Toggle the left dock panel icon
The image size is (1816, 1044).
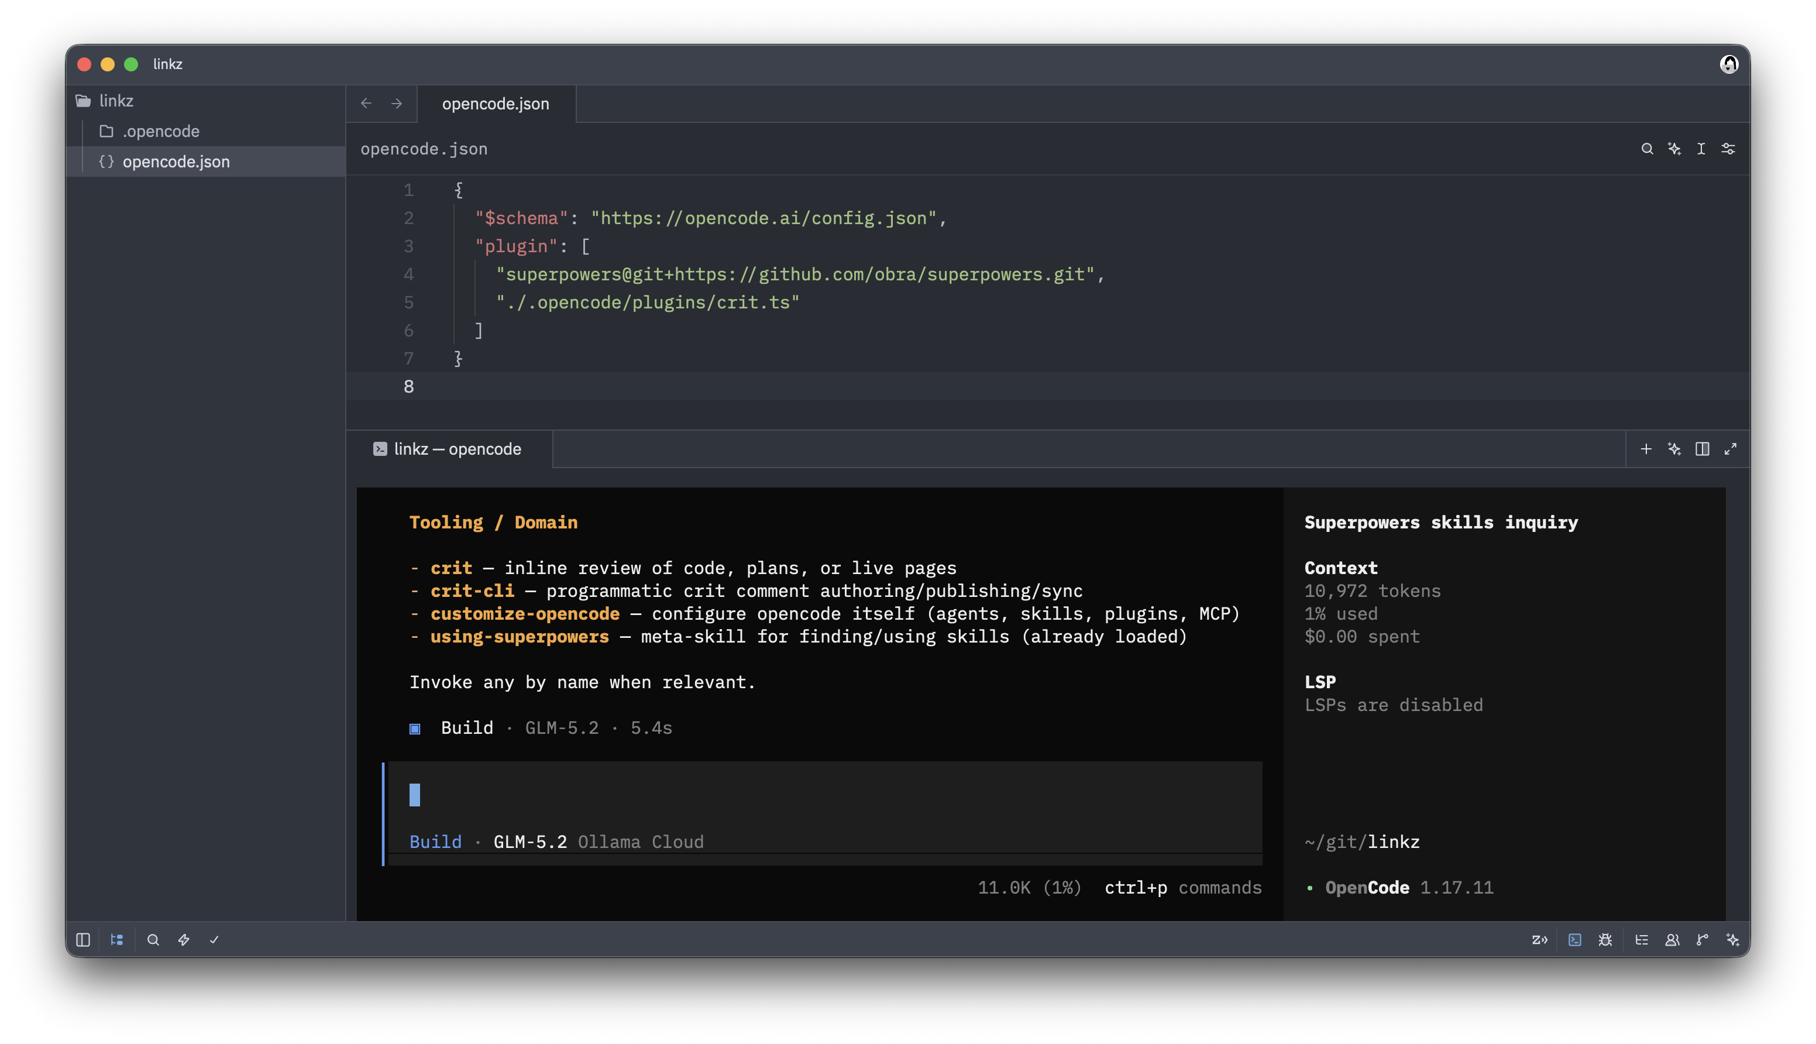coord(83,939)
